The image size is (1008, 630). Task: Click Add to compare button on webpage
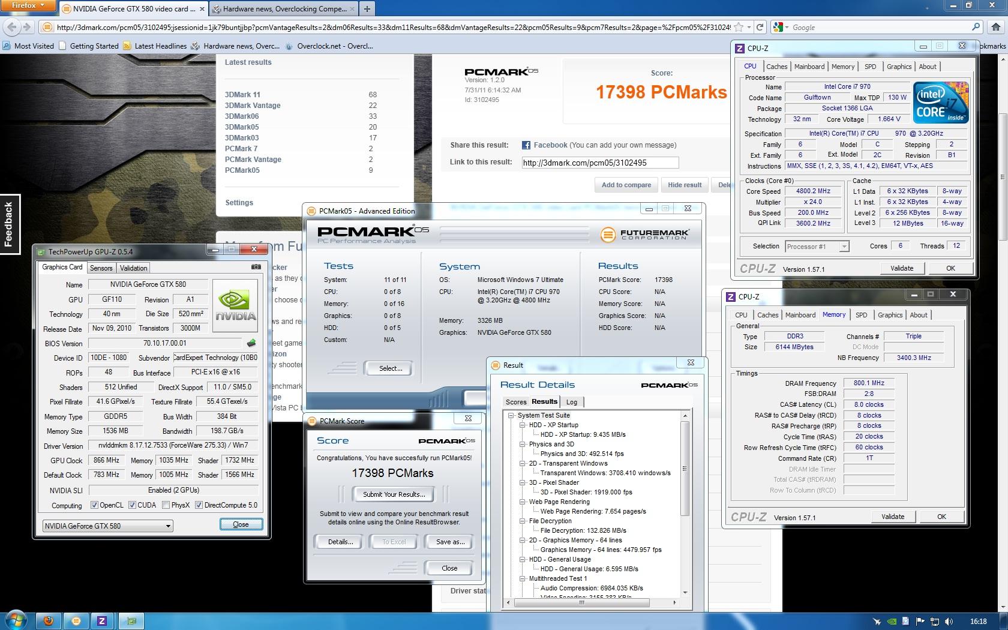(x=626, y=185)
